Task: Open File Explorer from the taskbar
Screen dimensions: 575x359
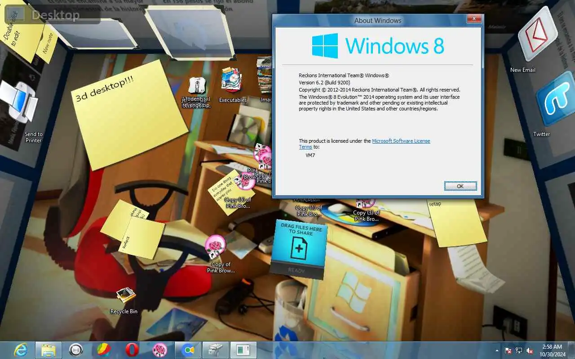Action: point(48,350)
